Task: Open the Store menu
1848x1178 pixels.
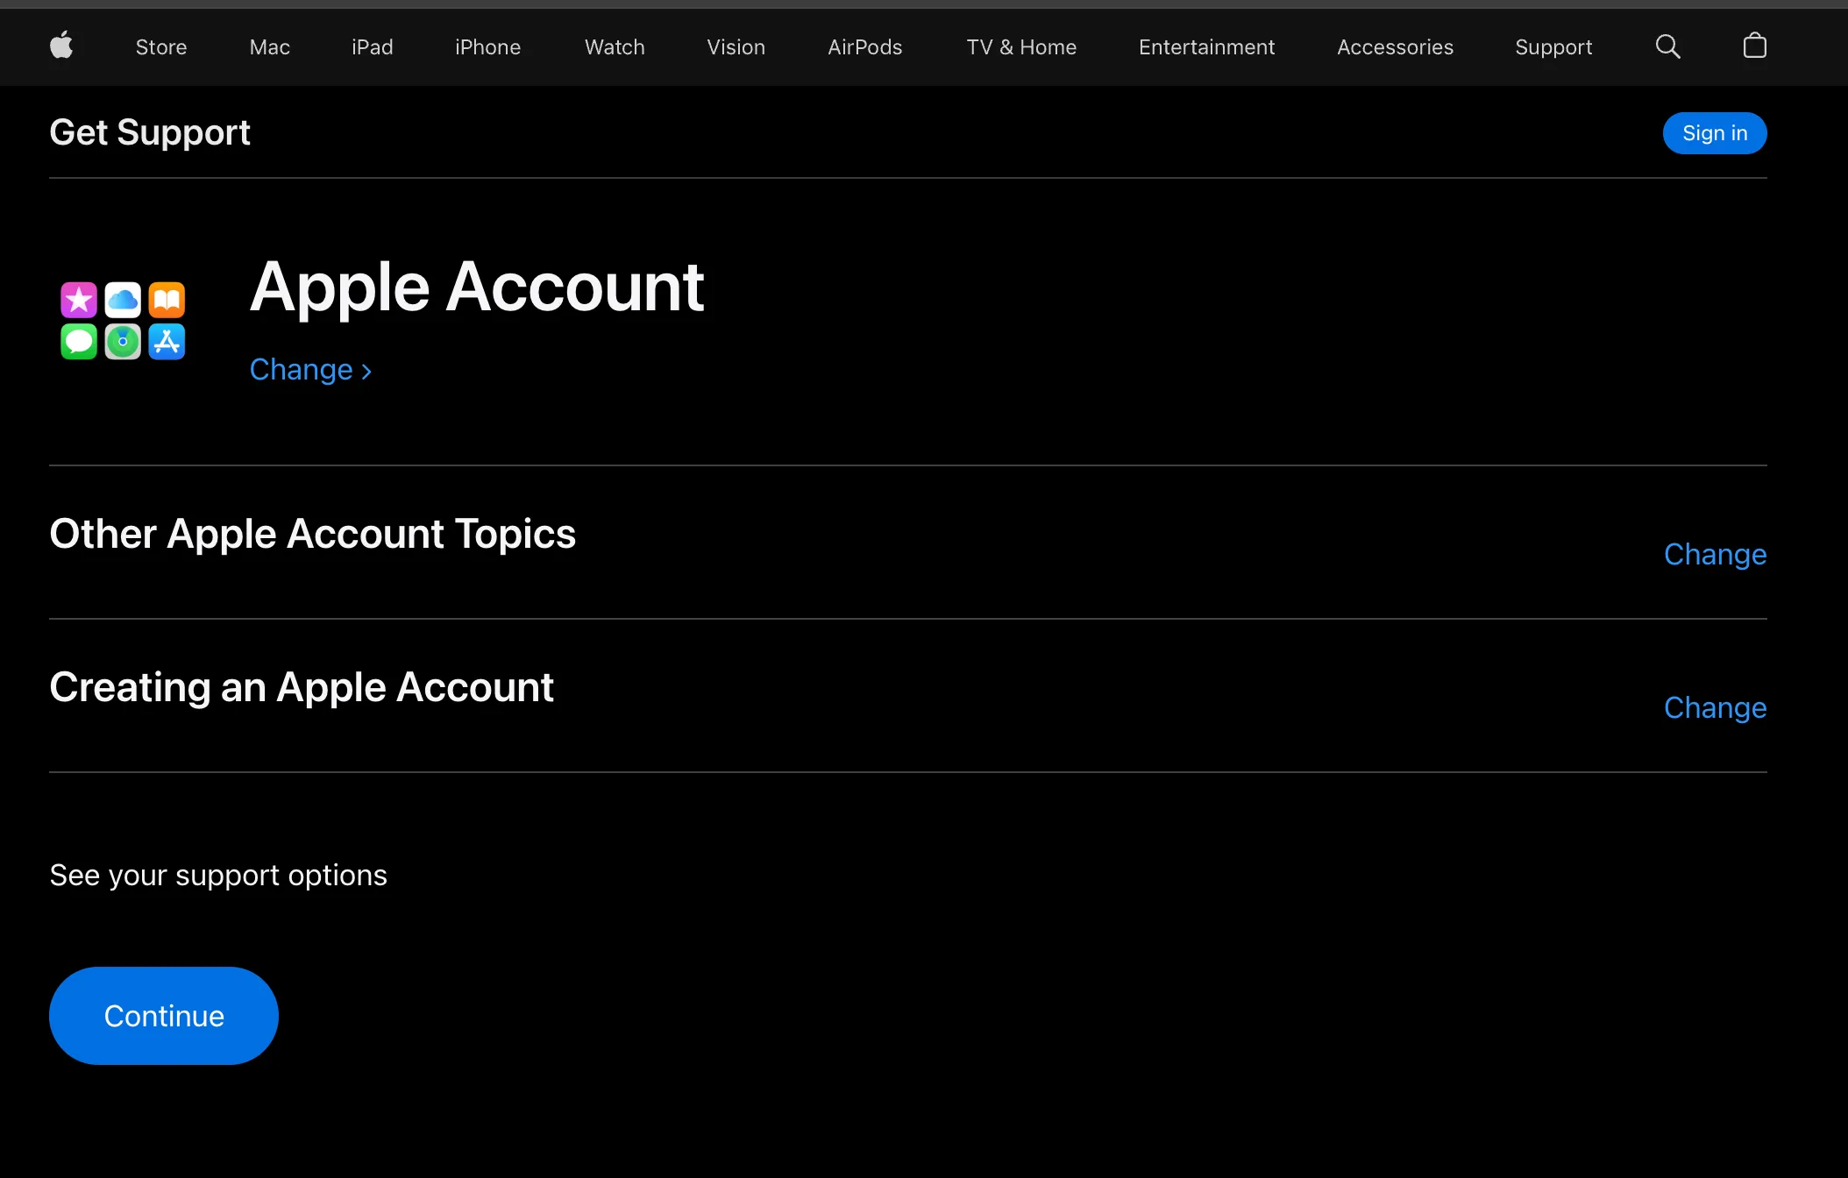Action: click(161, 47)
